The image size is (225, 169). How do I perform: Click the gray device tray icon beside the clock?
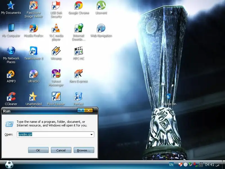tap(201, 164)
